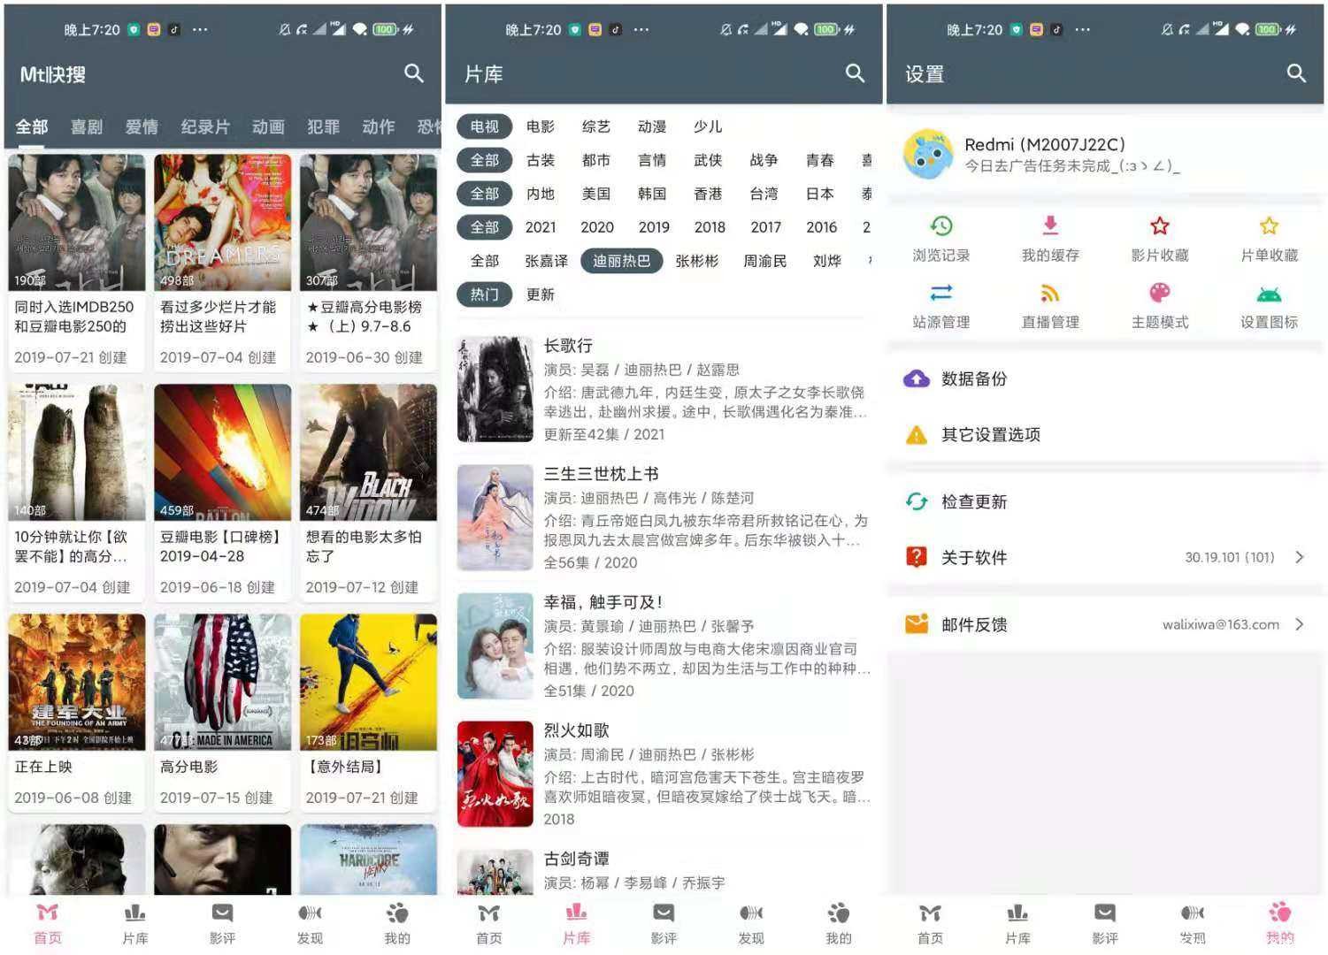1328x955 pixels.
Task: Open 其它设置选项
Action: 1105,434
